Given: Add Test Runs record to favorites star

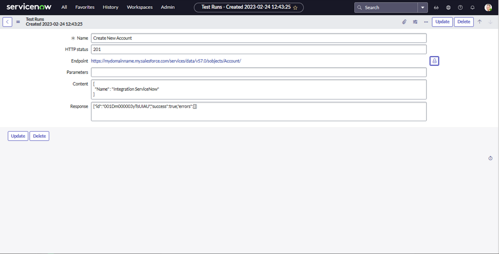Looking at the screenshot, I should tap(295, 7).
